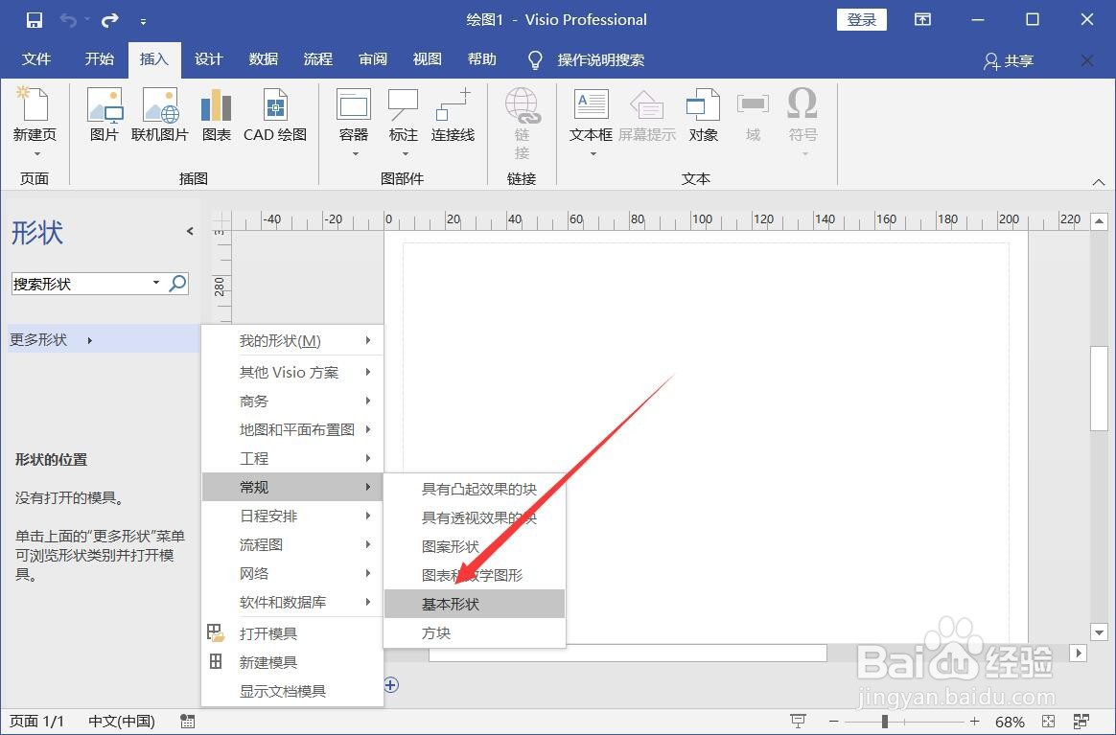Click the 68% zoom level
Image resolution: width=1116 pixels, height=735 pixels.
pyautogui.click(x=1010, y=723)
